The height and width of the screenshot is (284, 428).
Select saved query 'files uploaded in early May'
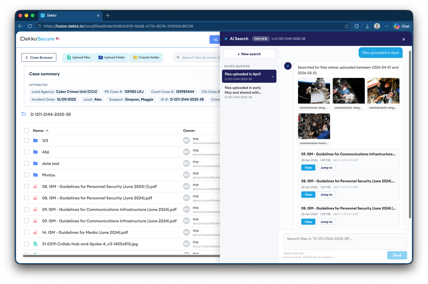click(x=249, y=92)
